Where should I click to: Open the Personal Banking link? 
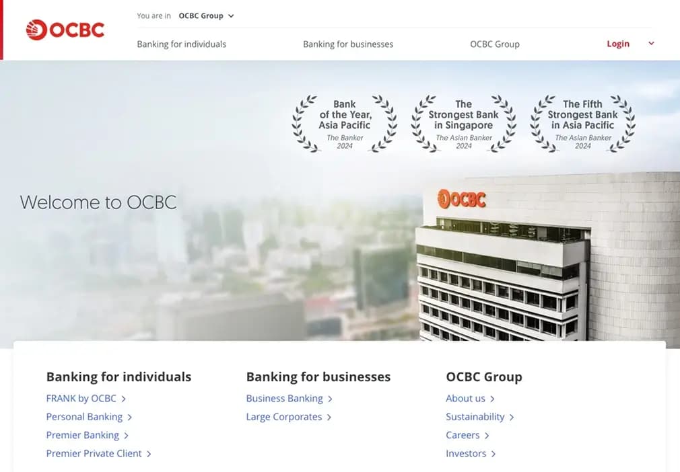click(84, 417)
